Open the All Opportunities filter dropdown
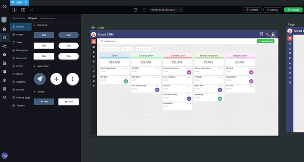 (108, 41)
